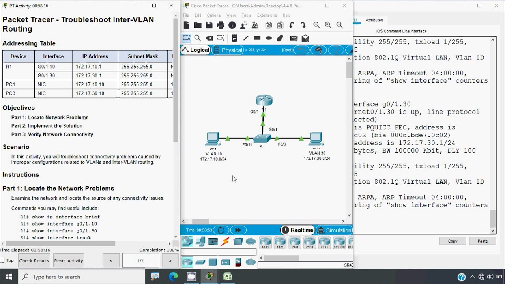Activate the Inspect magnifier tool
Viewport: 505px width, 284px height.
coord(198,38)
